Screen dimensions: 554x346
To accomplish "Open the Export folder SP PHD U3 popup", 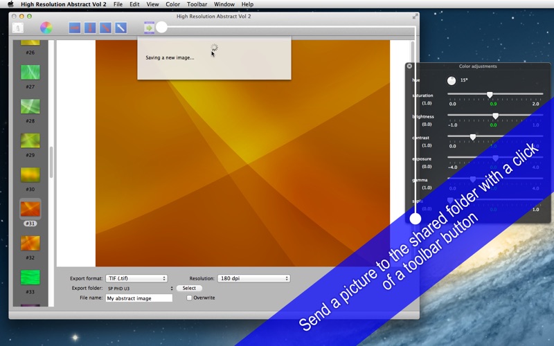I will (140, 288).
